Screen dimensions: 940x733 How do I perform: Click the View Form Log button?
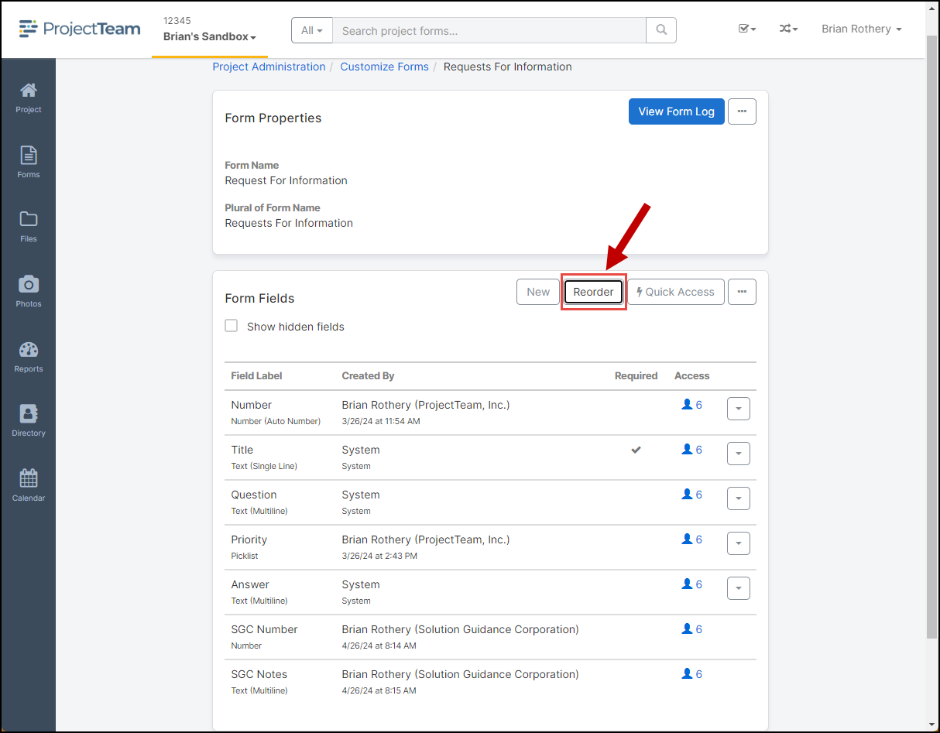pos(676,111)
